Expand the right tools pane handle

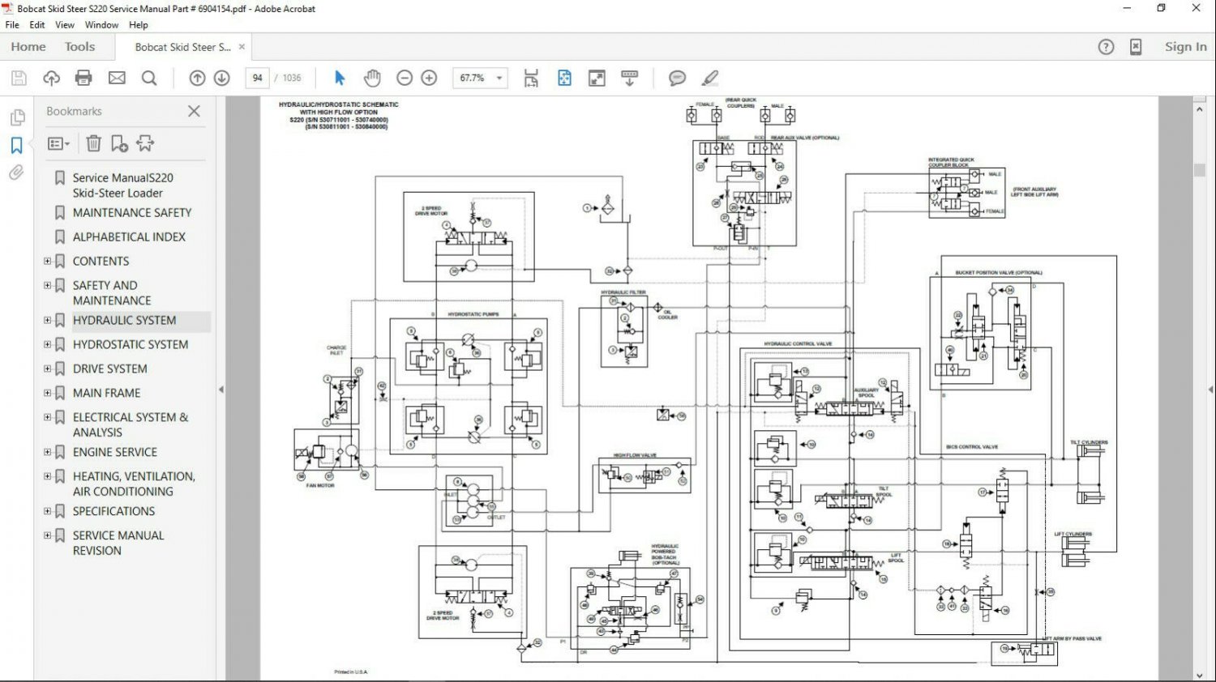coord(1210,390)
